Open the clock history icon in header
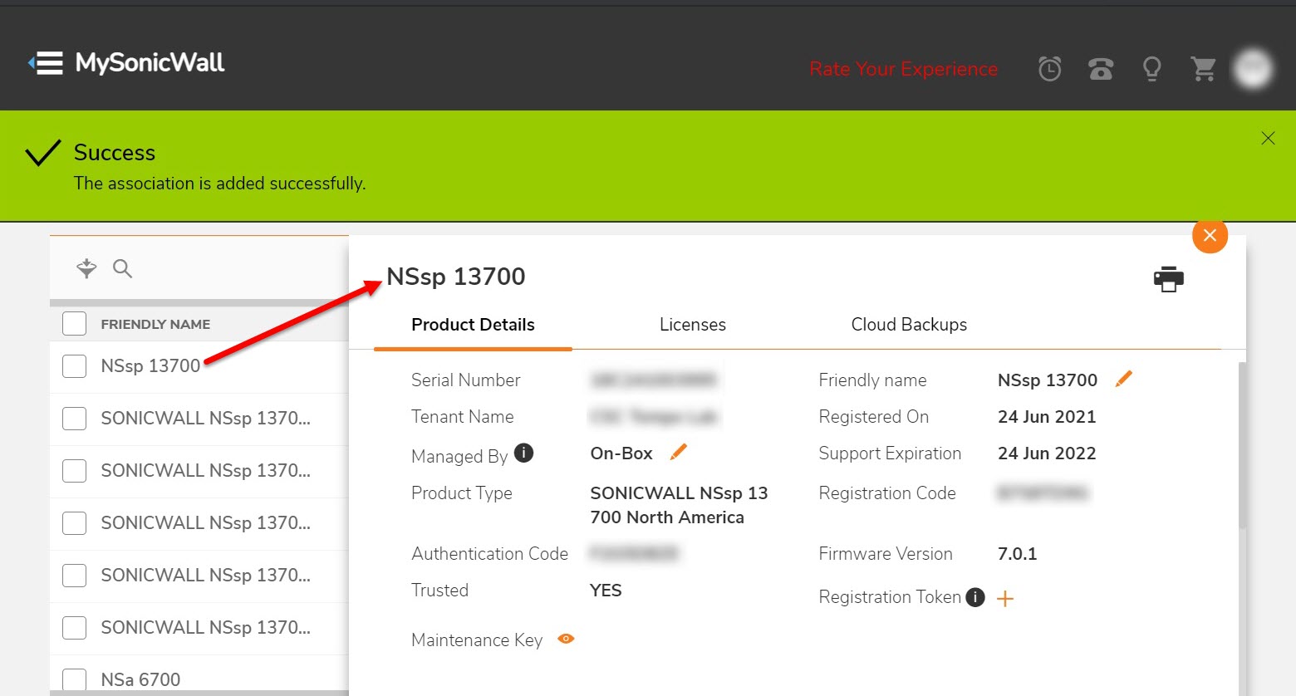 (1049, 68)
